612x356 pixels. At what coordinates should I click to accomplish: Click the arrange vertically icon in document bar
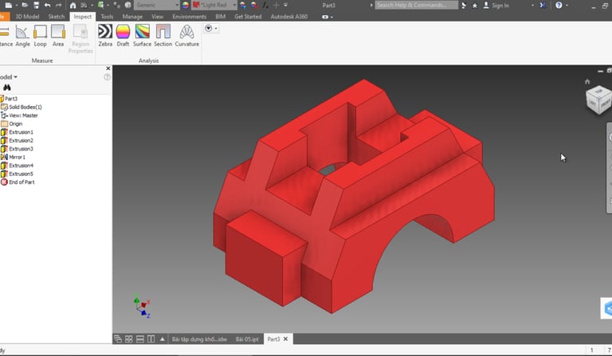tap(151, 338)
